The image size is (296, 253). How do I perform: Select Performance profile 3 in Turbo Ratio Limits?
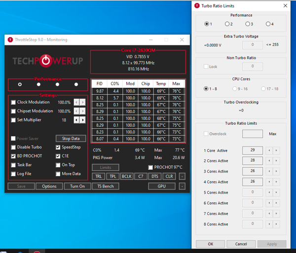(248, 24)
